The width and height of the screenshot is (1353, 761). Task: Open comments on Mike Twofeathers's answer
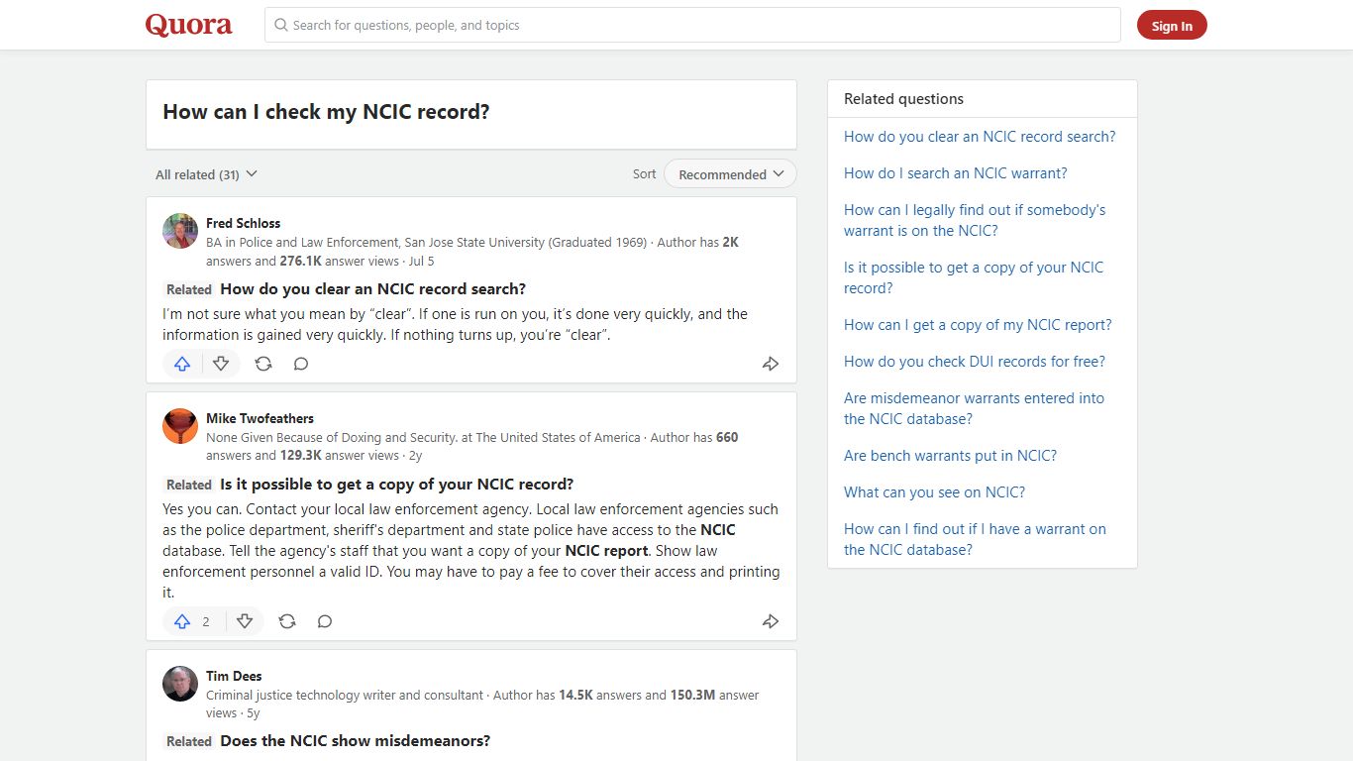pyautogui.click(x=325, y=621)
